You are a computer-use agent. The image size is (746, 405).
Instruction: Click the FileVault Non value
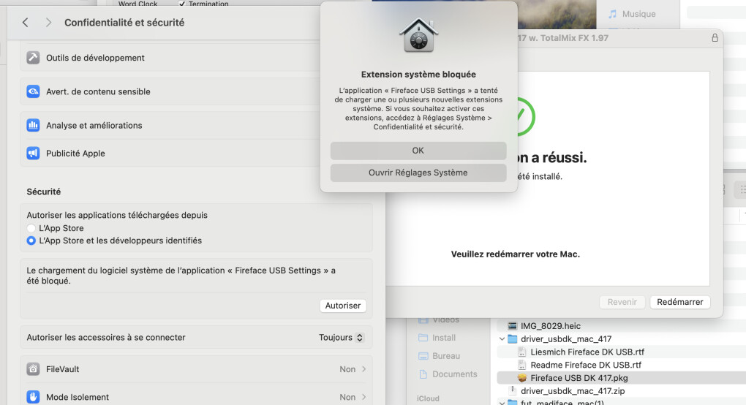(347, 369)
